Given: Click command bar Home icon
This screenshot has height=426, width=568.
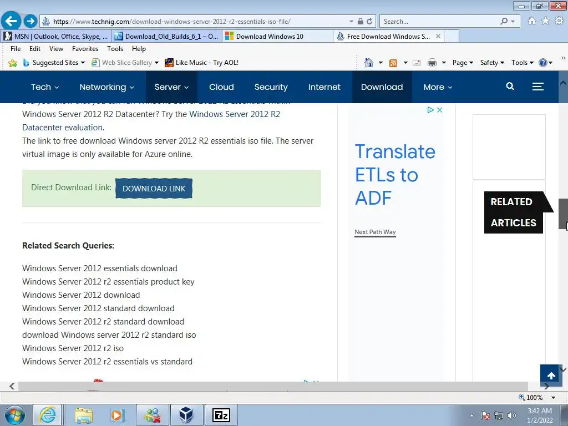Looking at the screenshot, I should coord(369,63).
